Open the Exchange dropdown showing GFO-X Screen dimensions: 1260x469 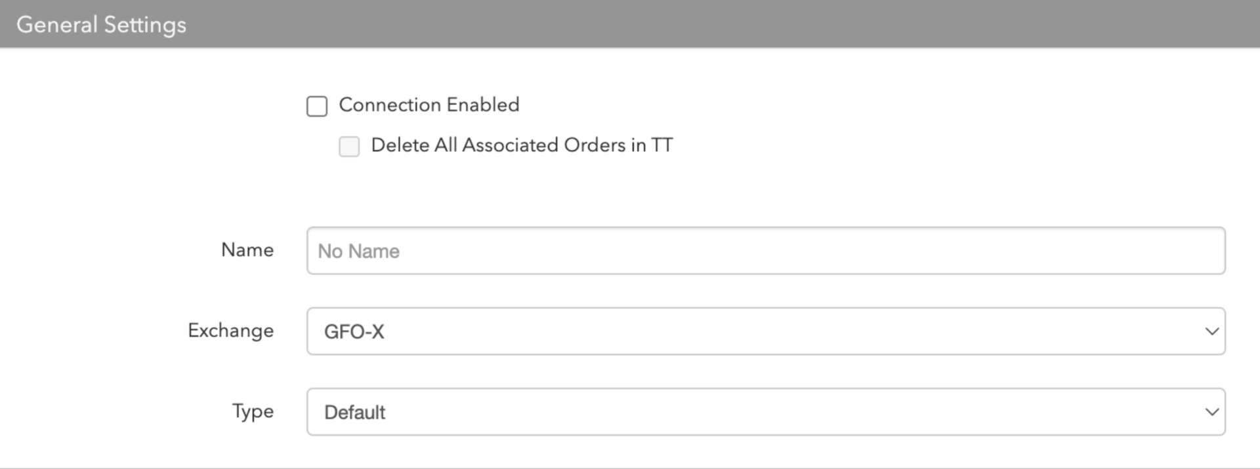click(766, 331)
